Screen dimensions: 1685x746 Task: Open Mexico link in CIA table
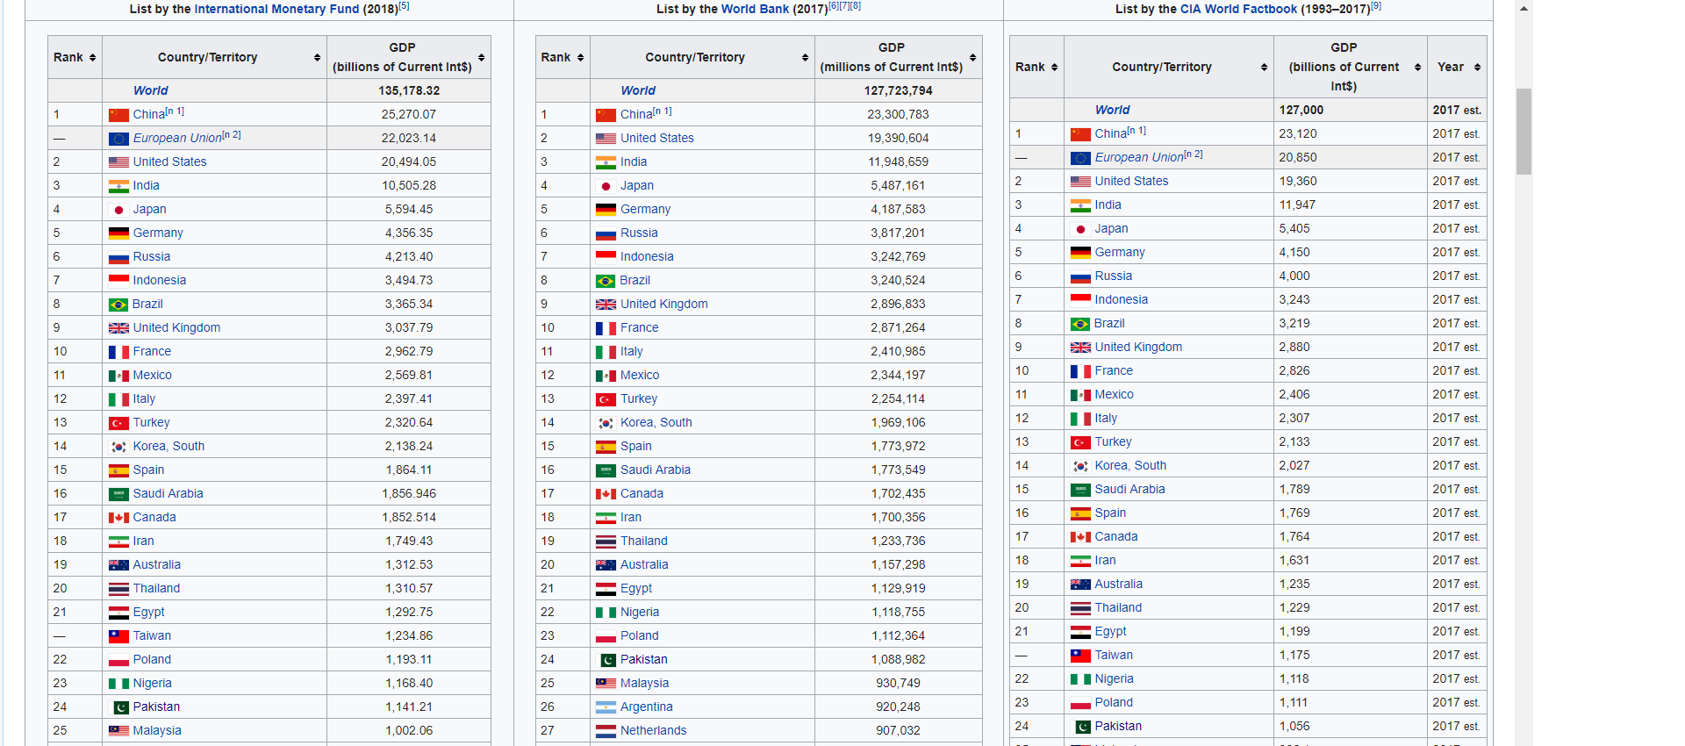(x=1114, y=394)
